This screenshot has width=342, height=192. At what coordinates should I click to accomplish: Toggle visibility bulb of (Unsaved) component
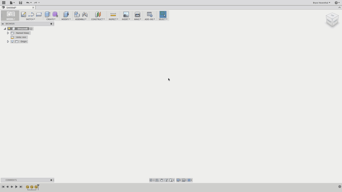pos(9,29)
